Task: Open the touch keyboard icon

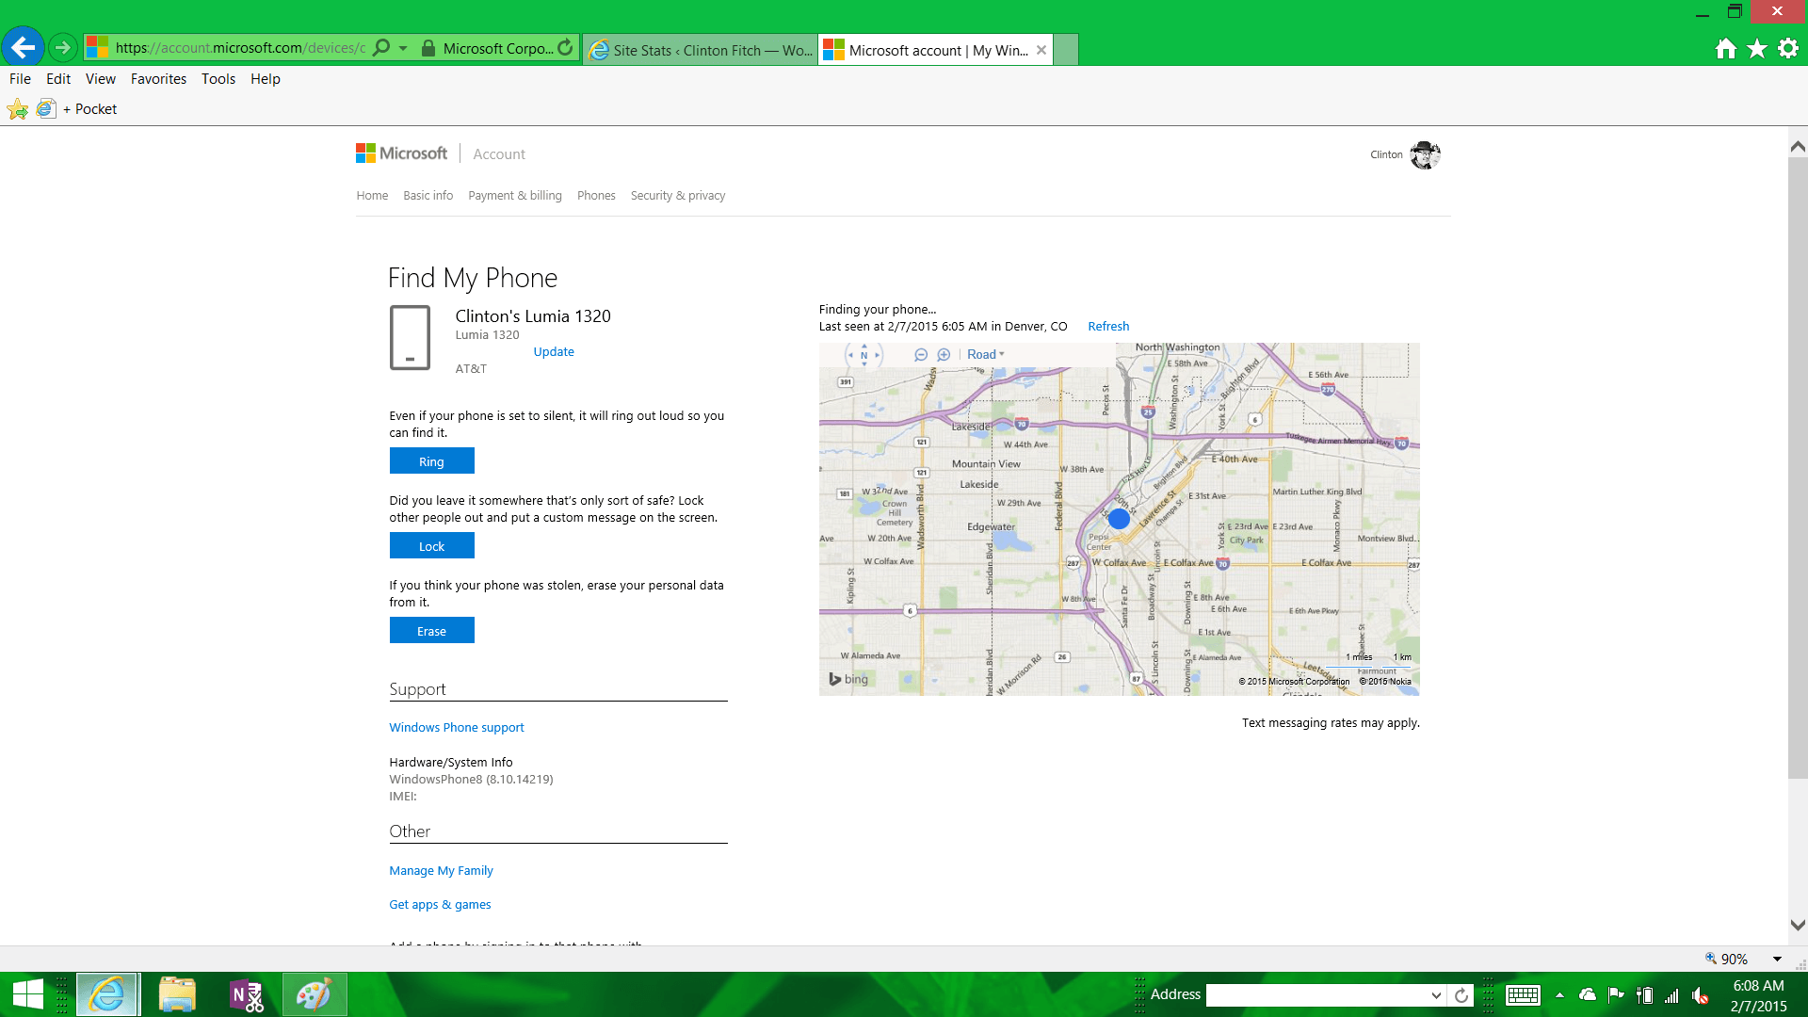Action: pos(1523,995)
